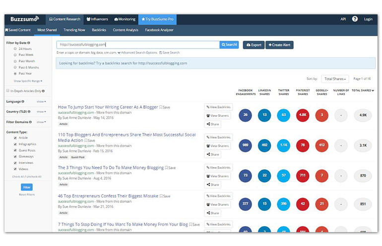Click the total shares bubble showing 870
Viewport: 382px width, 246px height.
pyautogui.click(x=363, y=176)
